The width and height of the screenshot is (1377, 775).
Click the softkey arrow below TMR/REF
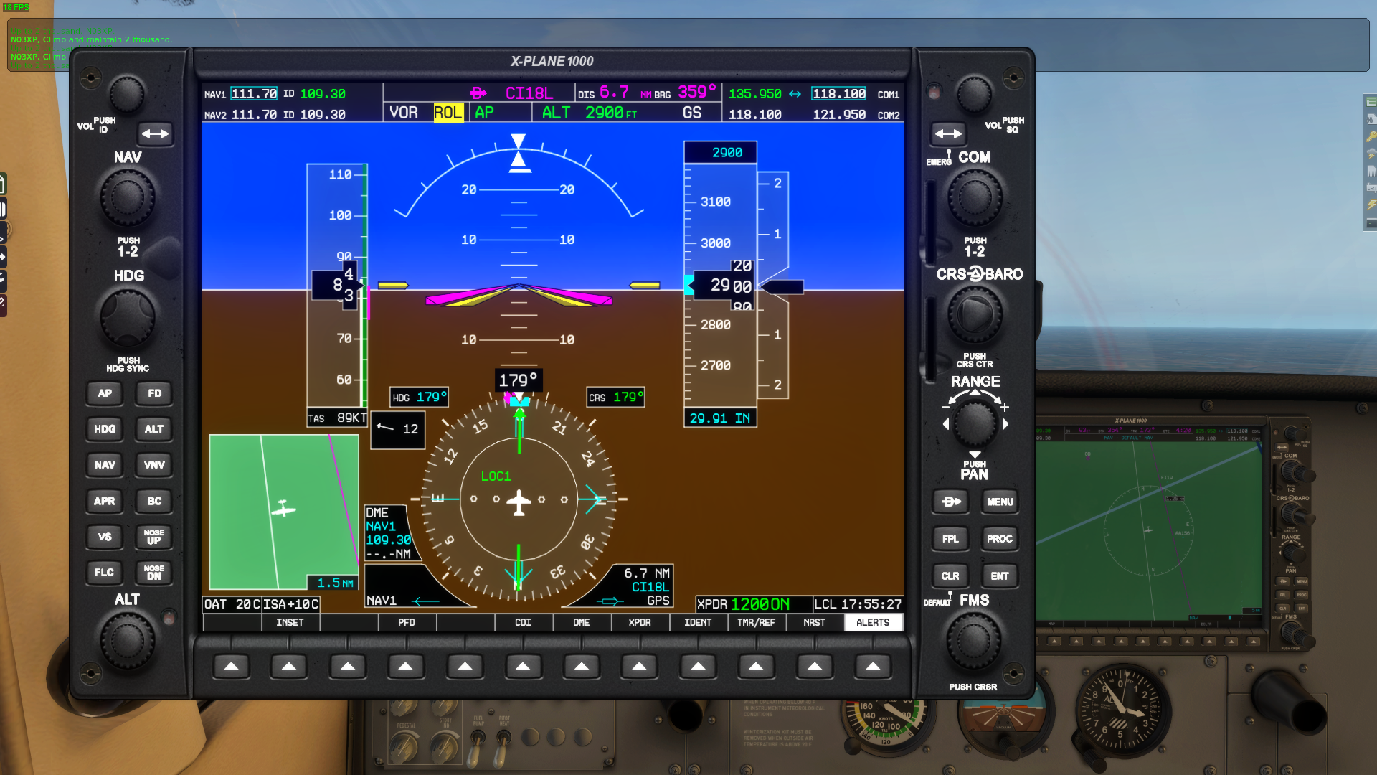tap(756, 667)
